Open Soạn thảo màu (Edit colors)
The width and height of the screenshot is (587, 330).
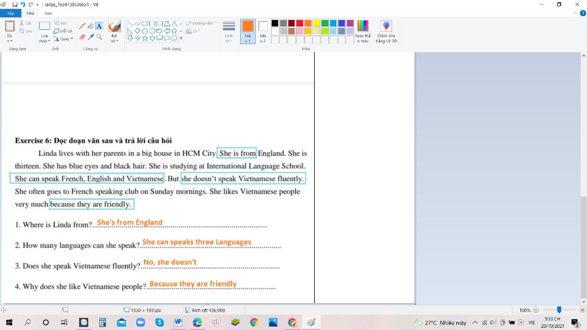click(x=363, y=32)
